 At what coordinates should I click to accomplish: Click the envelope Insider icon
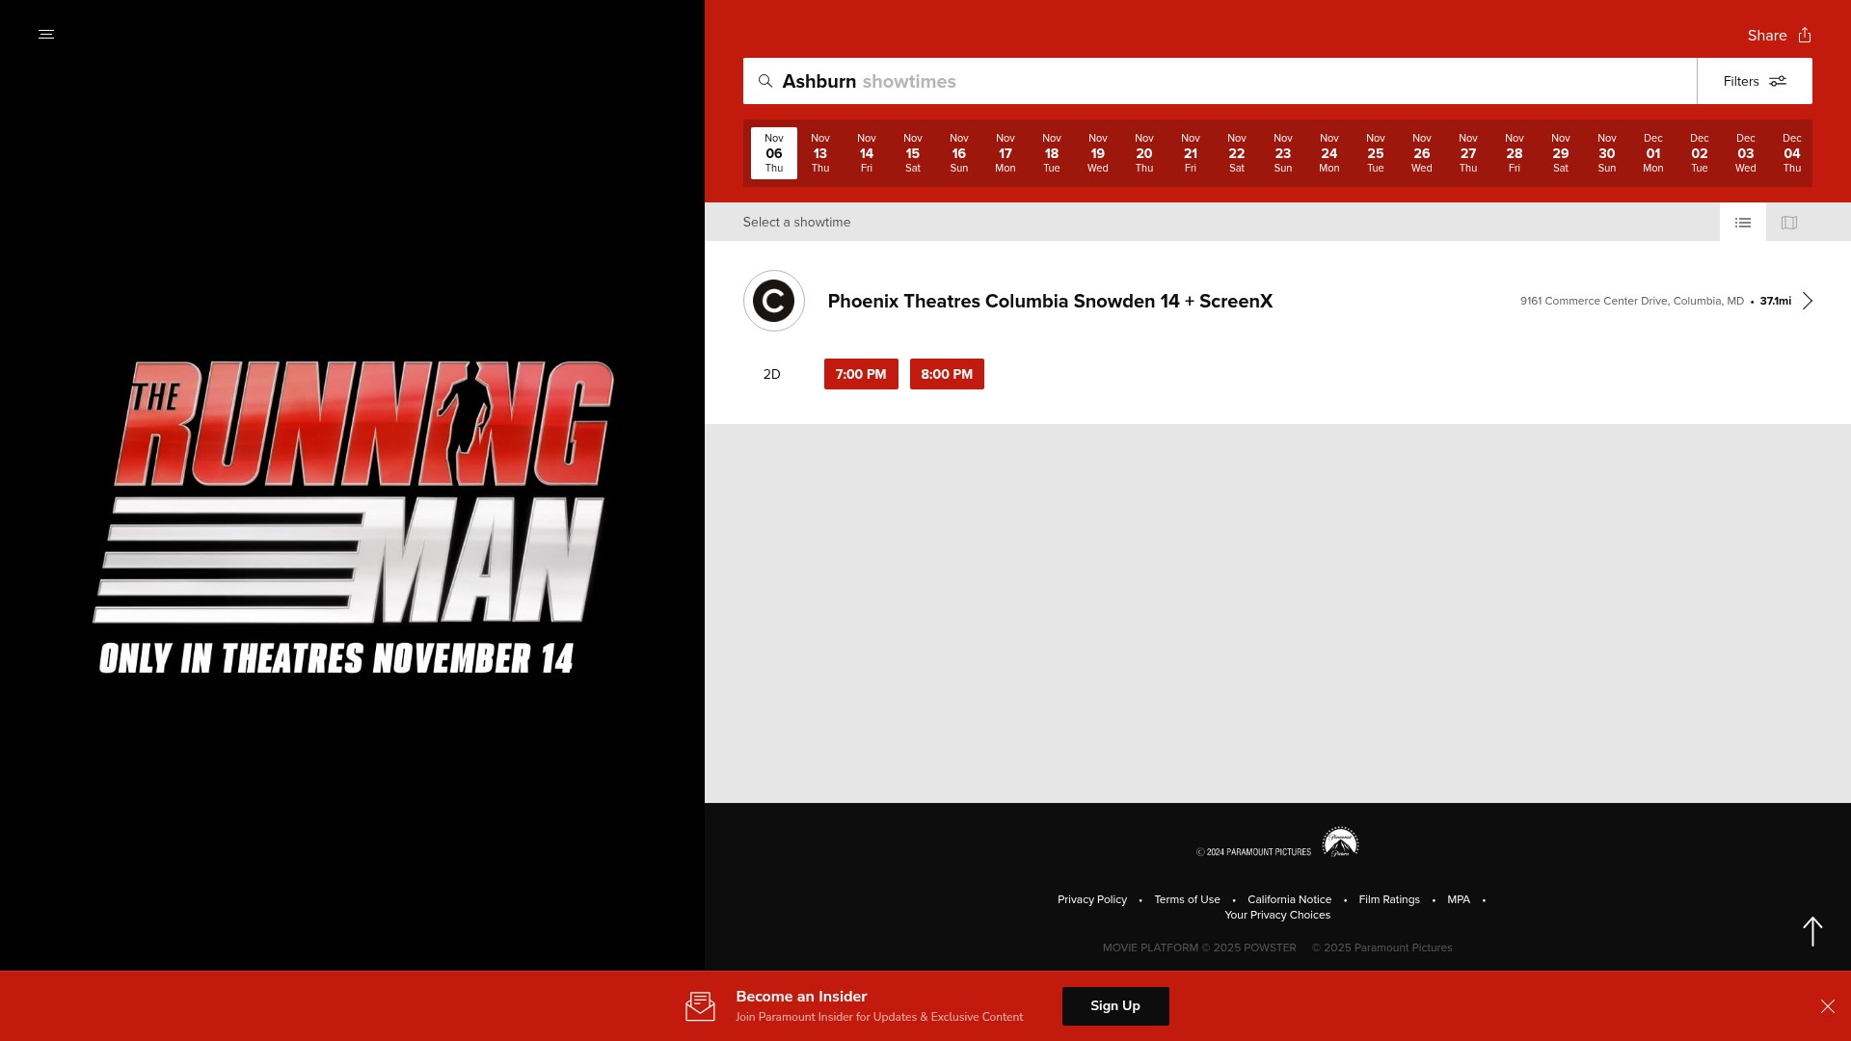tap(700, 1006)
